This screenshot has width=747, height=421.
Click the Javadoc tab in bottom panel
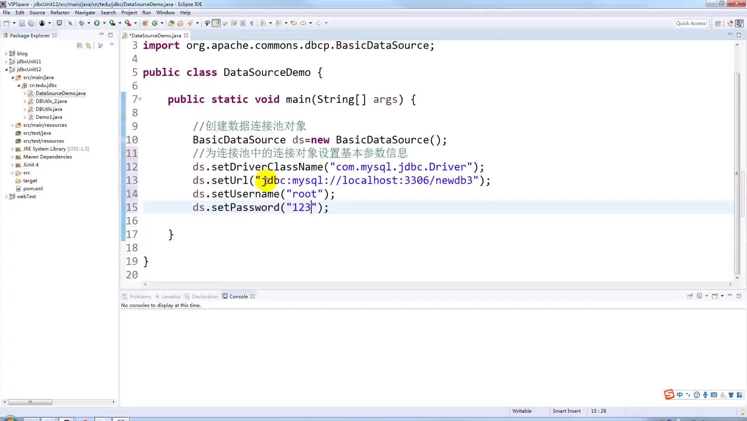click(171, 296)
